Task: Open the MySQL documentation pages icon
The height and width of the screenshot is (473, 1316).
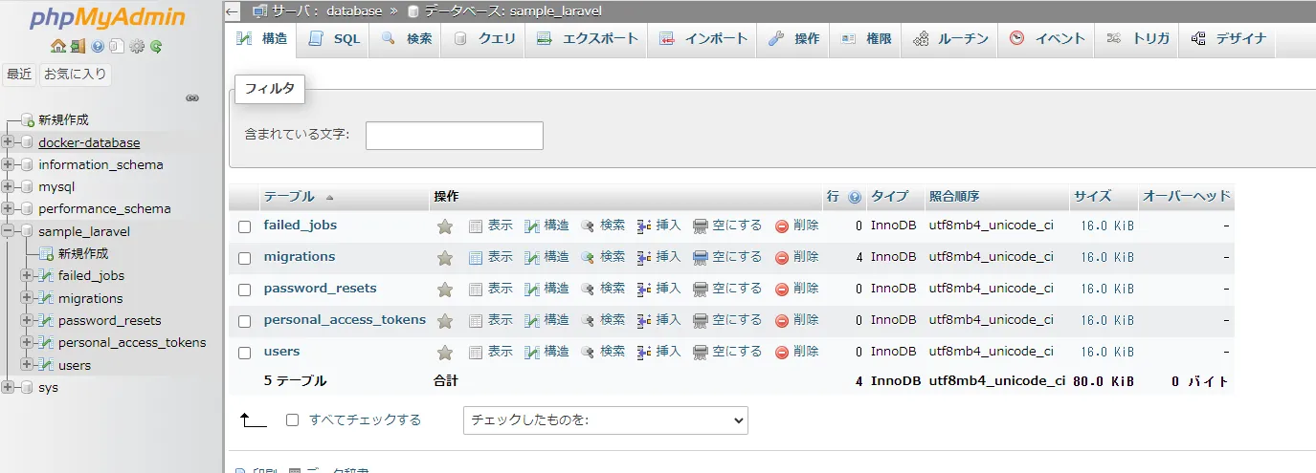Action: coord(116,46)
